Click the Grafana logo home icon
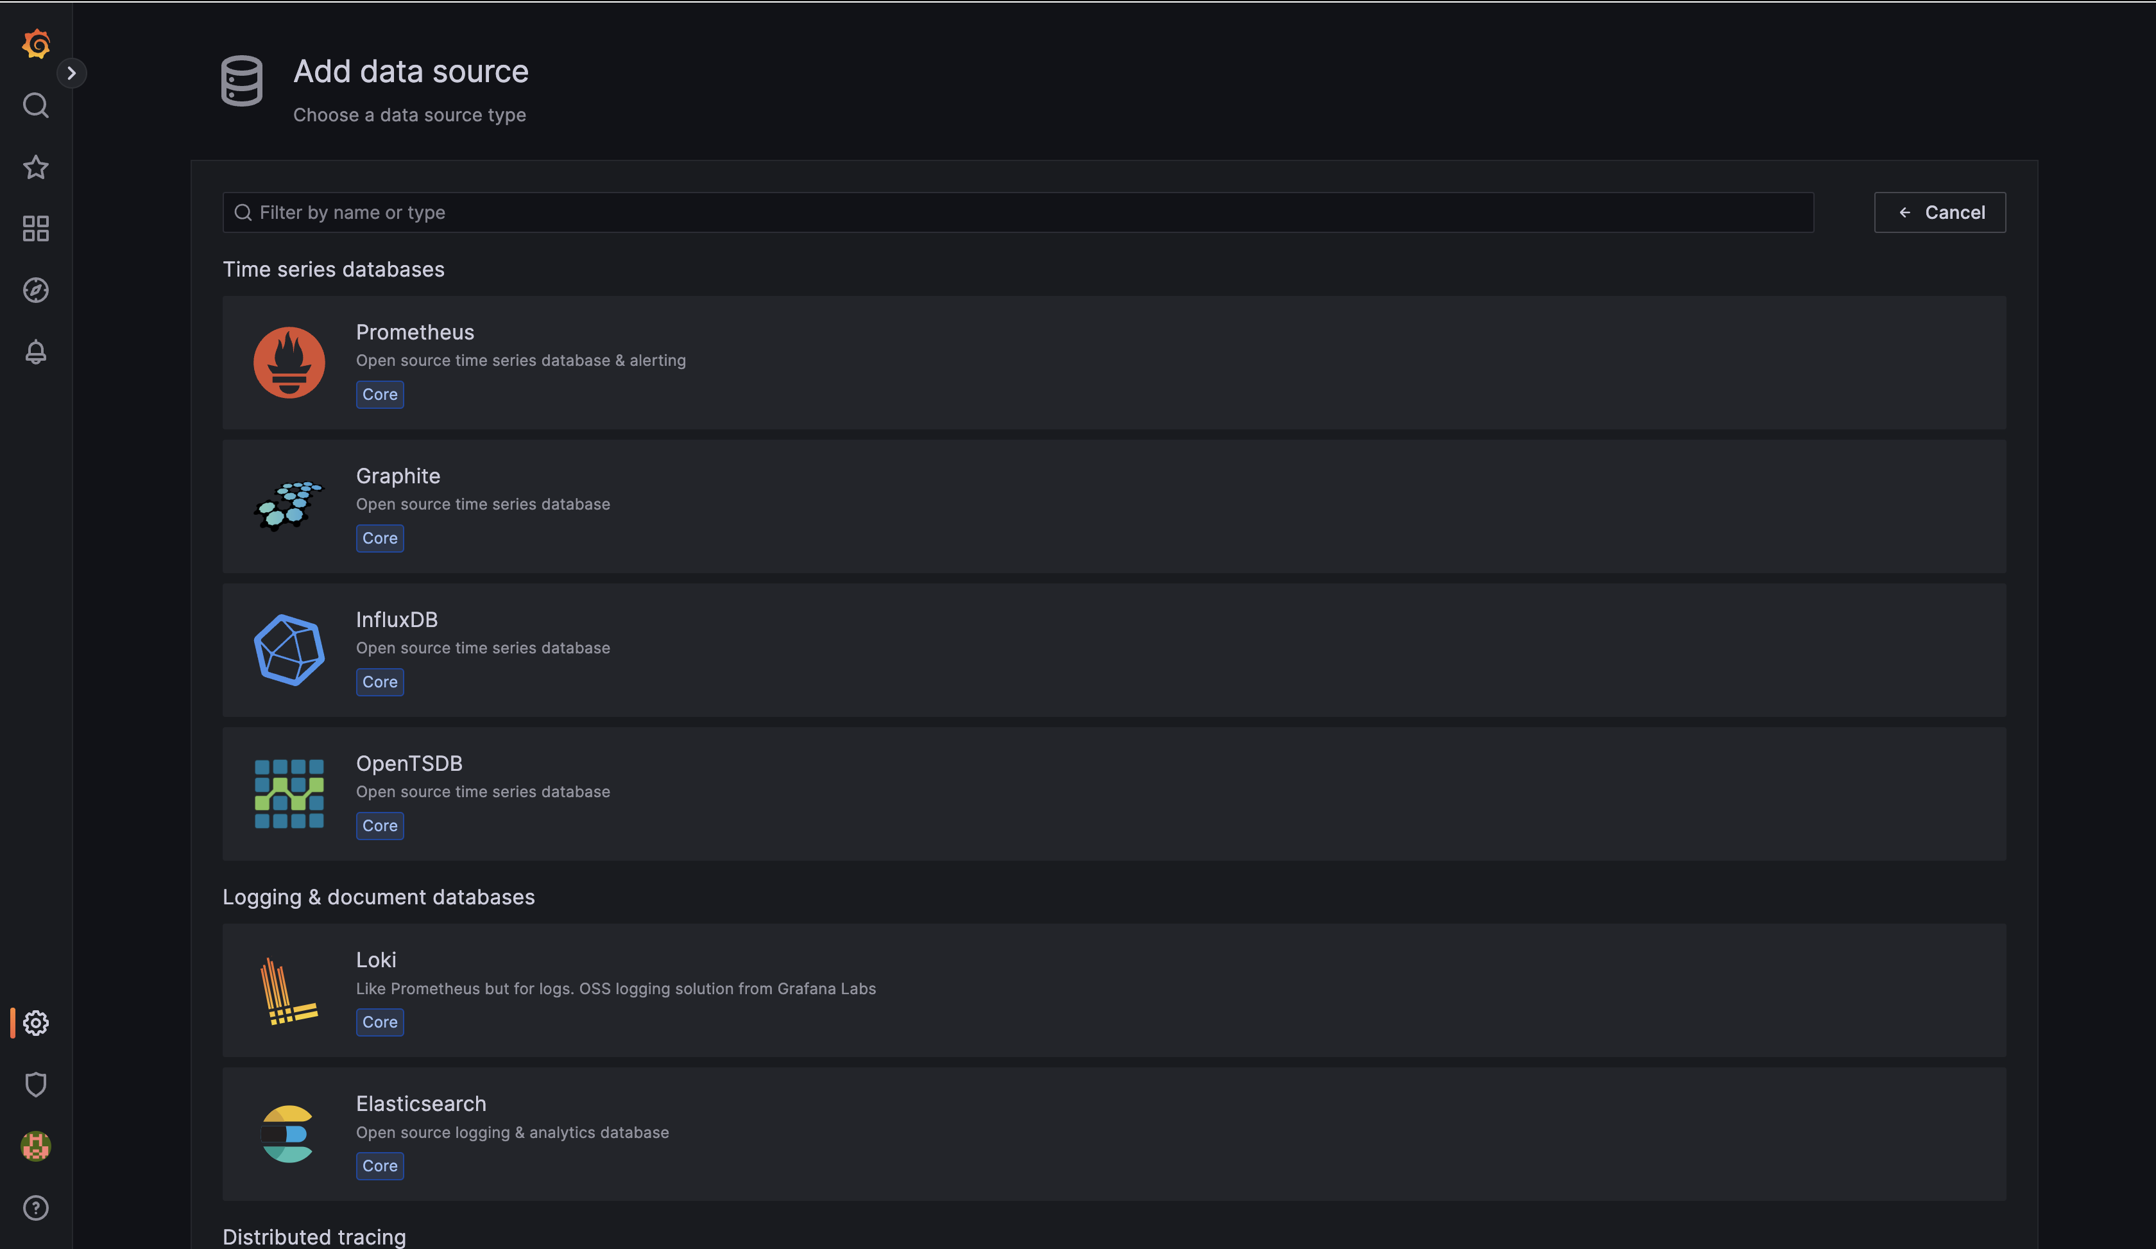 tap(36, 44)
